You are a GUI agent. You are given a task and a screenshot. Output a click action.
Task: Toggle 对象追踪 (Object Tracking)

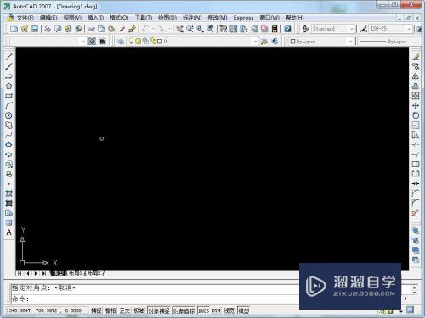click(184, 310)
